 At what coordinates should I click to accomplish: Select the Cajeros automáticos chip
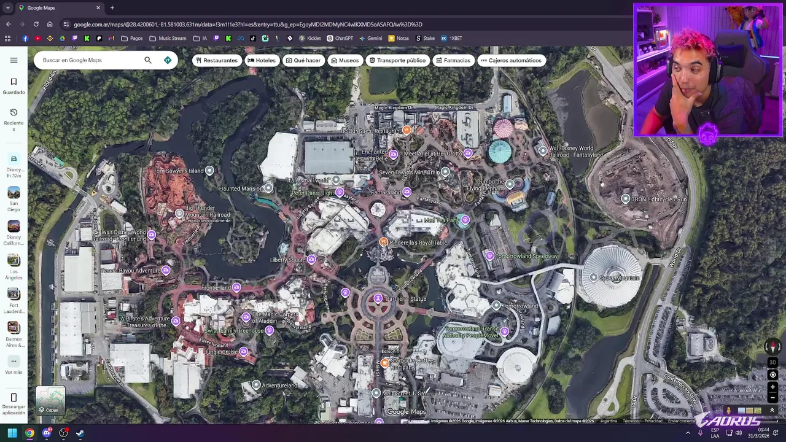click(511, 60)
